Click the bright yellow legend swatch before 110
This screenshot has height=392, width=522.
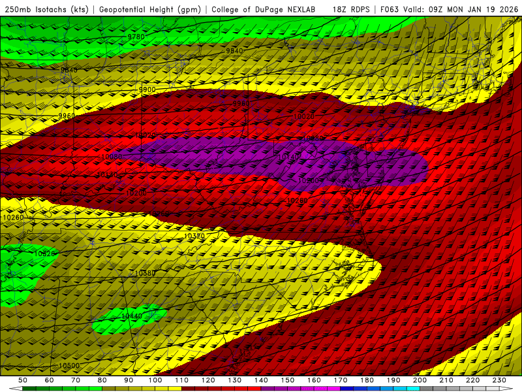pos(175,389)
